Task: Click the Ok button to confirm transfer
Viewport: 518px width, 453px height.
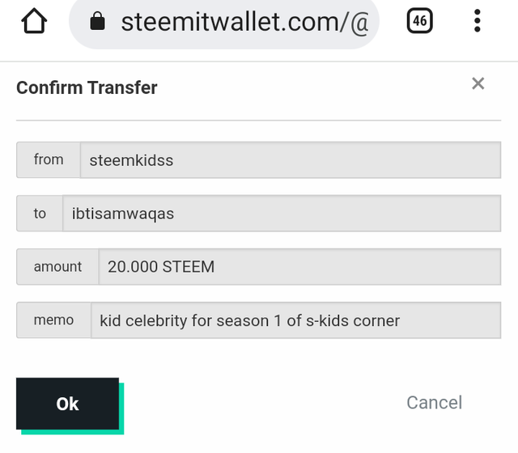Action: point(67,404)
